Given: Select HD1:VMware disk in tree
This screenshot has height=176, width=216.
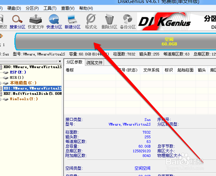Looking at the screenshot, I should [x=32, y=89].
